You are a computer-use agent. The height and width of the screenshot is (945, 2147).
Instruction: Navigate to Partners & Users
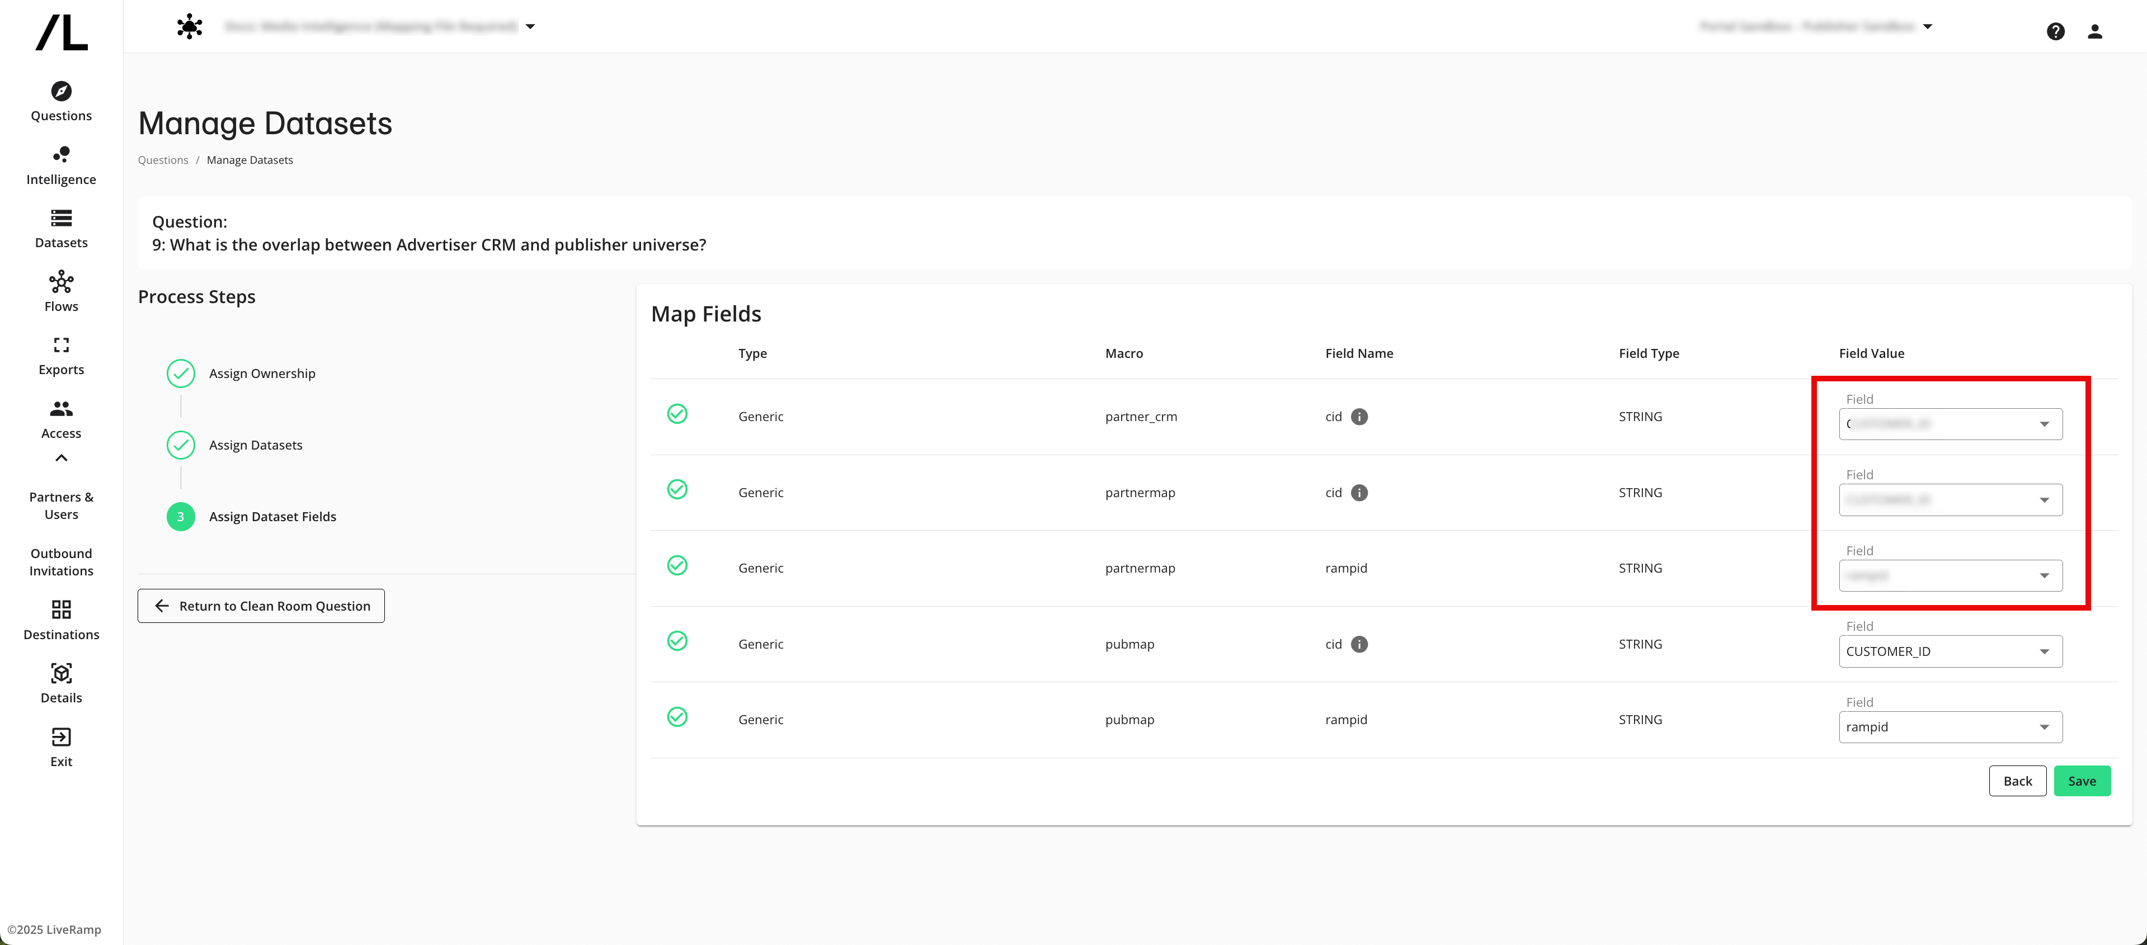(61, 505)
